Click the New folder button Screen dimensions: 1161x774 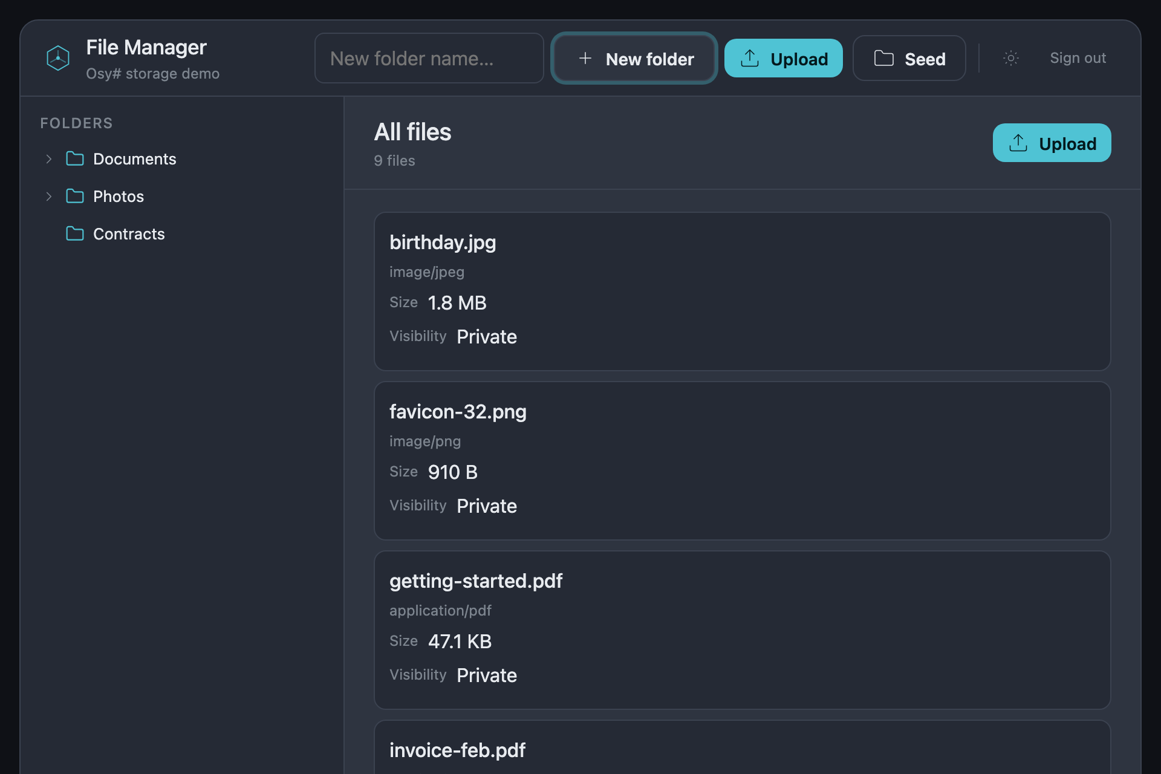coord(634,58)
